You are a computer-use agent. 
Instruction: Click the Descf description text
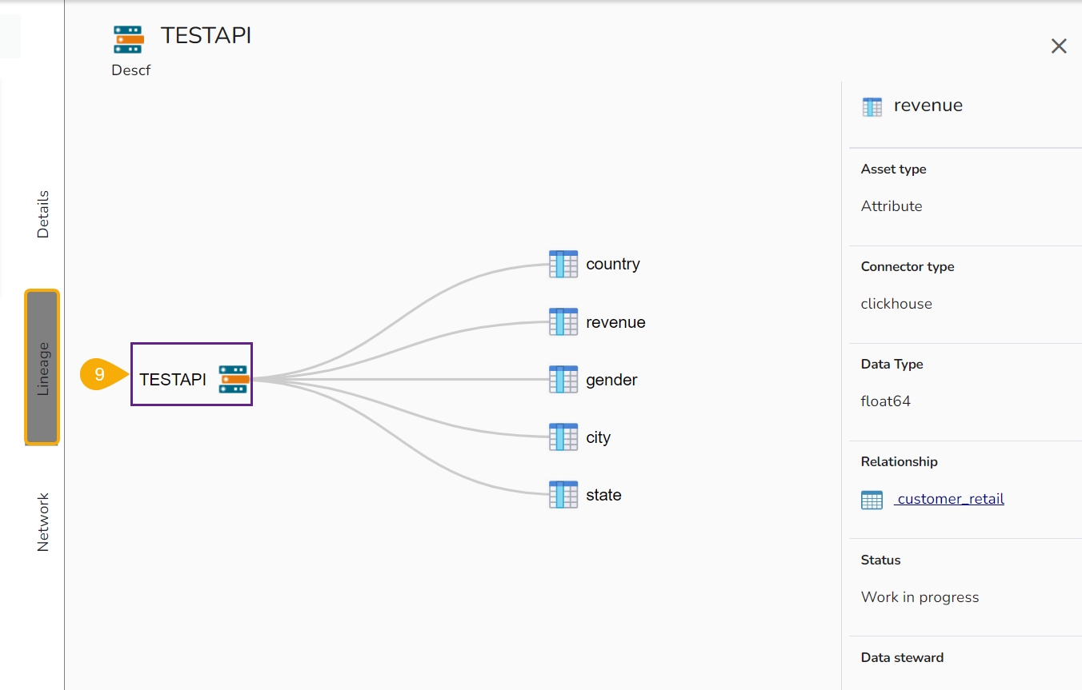[x=131, y=70]
